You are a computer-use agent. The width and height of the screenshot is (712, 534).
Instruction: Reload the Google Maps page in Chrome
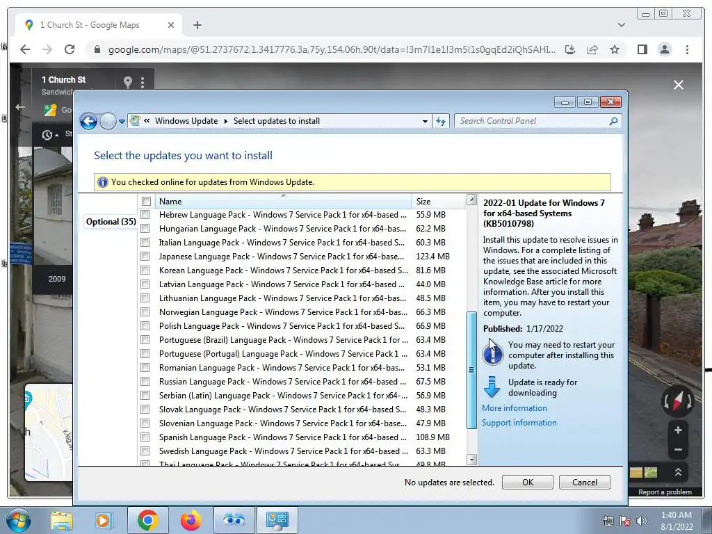coord(70,49)
